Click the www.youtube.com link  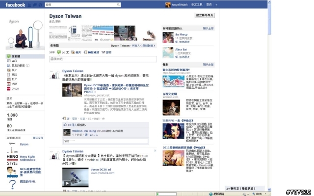coord(103,173)
